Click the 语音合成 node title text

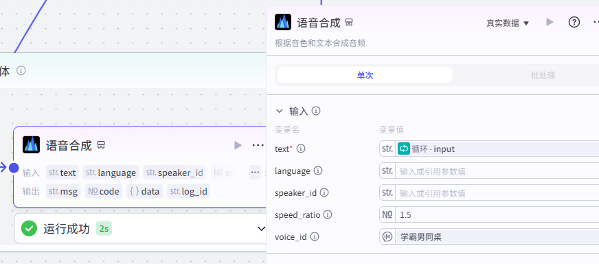[69, 145]
